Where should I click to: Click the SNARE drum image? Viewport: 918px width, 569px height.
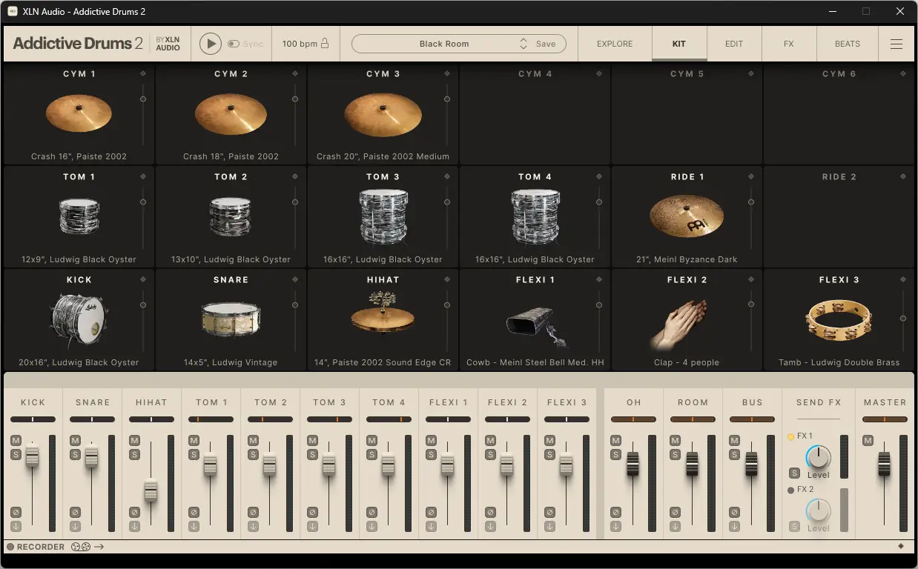tap(231, 319)
